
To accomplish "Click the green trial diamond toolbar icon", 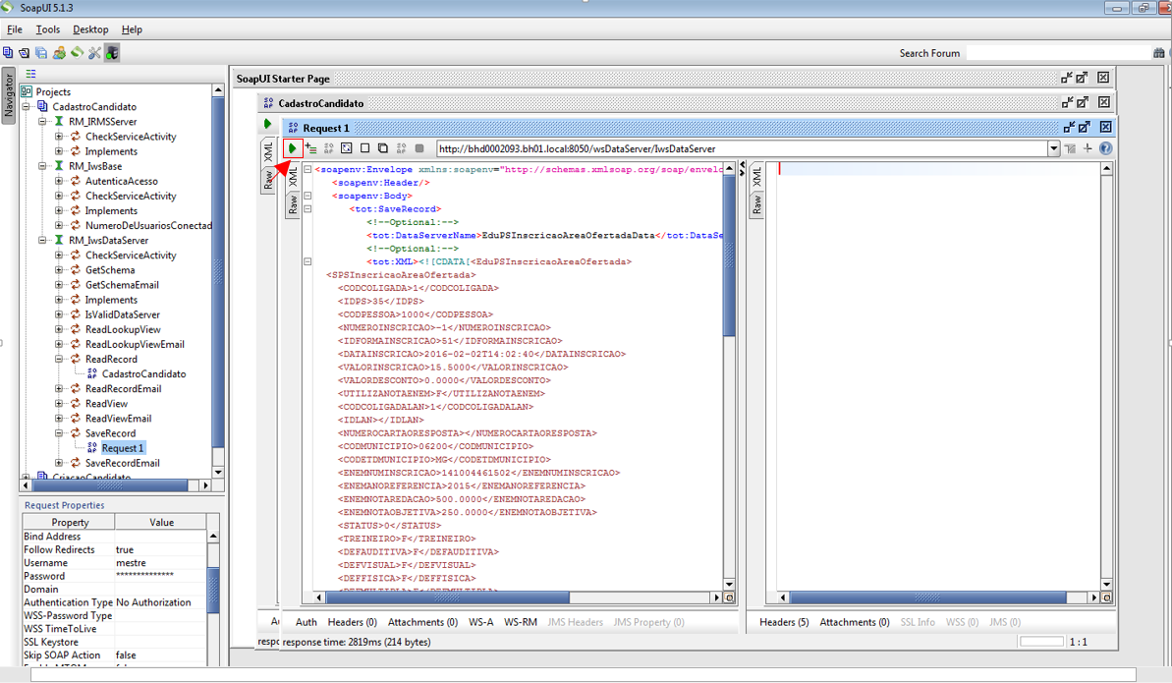I will [x=77, y=52].
